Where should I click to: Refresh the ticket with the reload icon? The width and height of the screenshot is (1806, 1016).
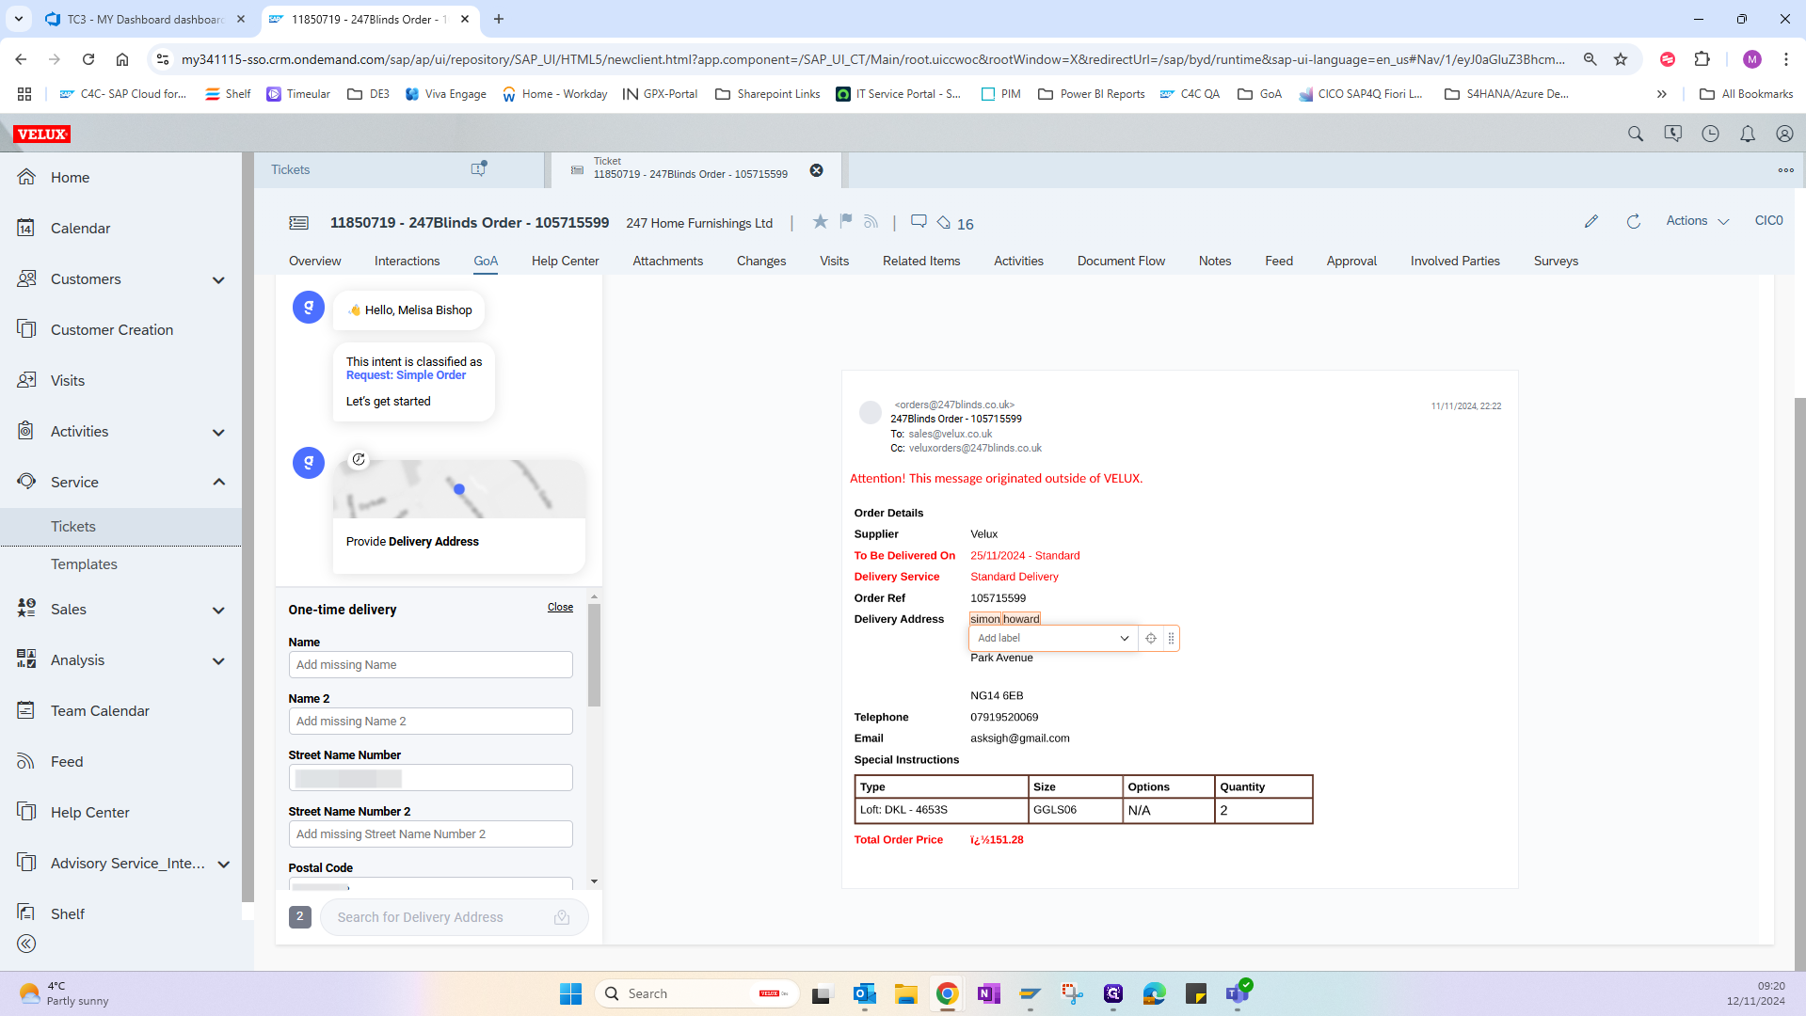click(x=1634, y=221)
